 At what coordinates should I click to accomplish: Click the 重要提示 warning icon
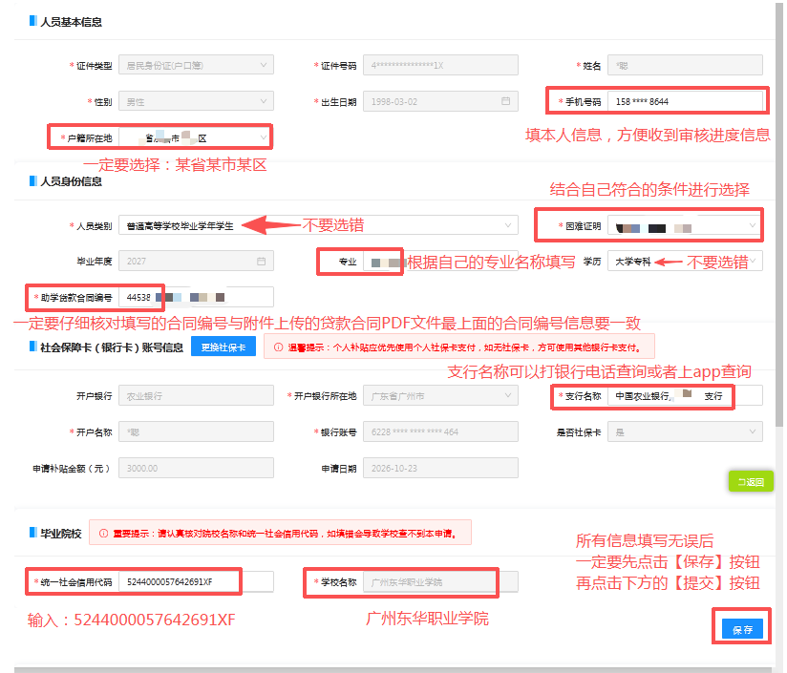pos(103,533)
